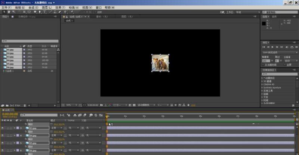The height and width of the screenshot is (155, 299).
Task: Select the Pen tool
Action: [40, 12]
